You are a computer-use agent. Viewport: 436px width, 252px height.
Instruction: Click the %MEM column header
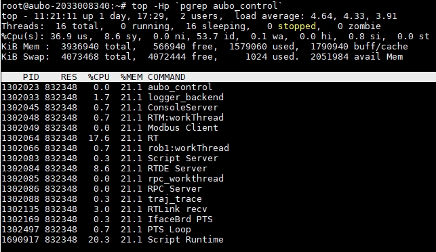tap(132, 77)
